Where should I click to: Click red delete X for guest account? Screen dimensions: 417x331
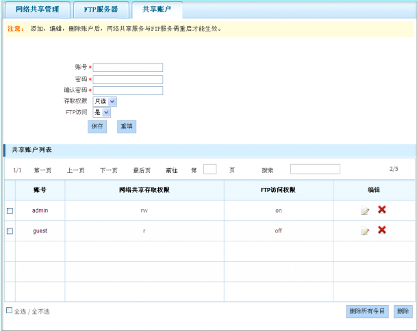click(382, 230)
